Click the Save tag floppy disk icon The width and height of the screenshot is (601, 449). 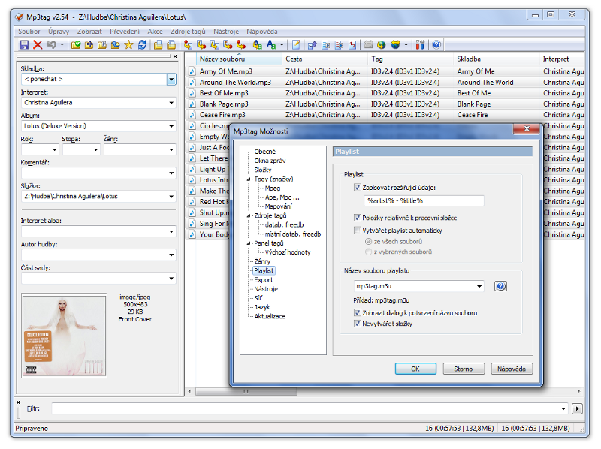[x=24, y=45]
